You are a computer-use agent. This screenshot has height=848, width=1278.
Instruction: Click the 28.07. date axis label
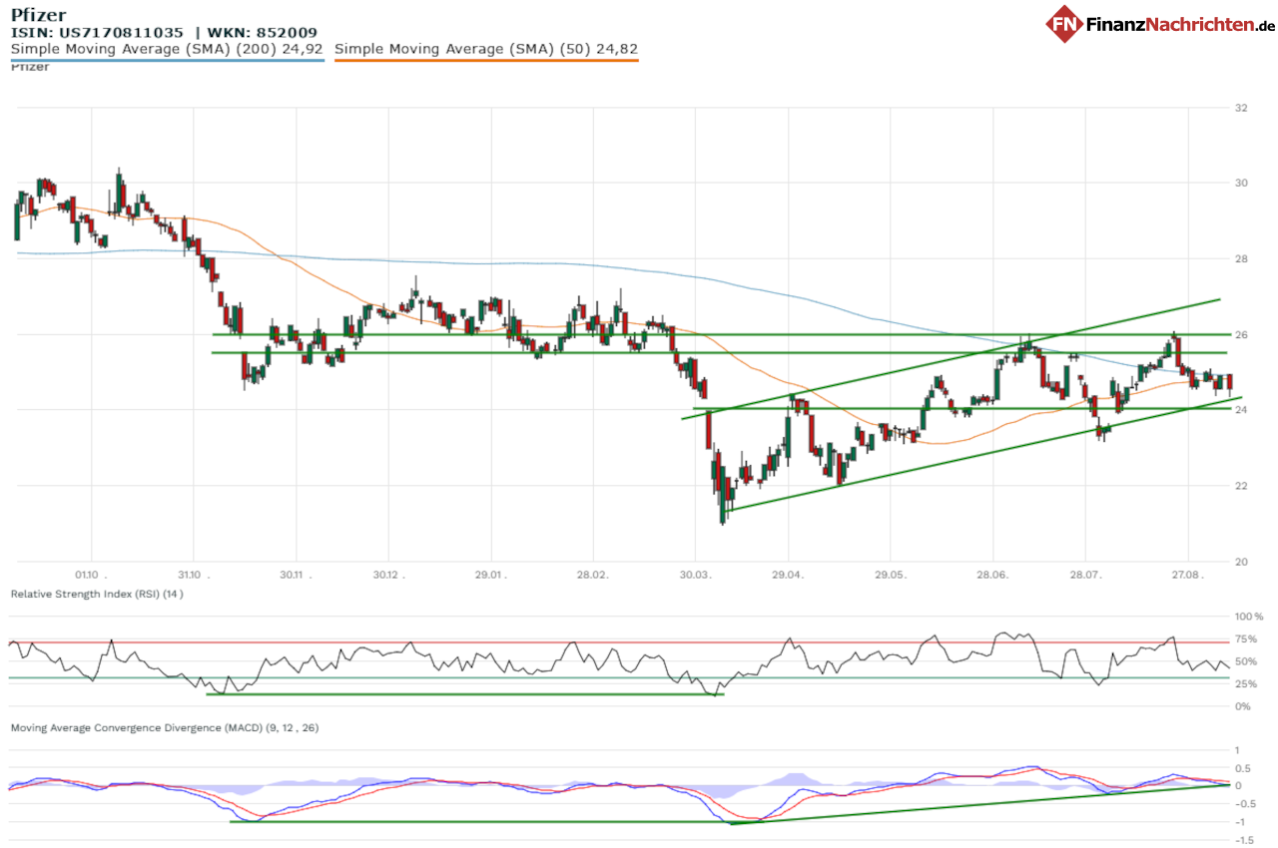[1085, 576]
